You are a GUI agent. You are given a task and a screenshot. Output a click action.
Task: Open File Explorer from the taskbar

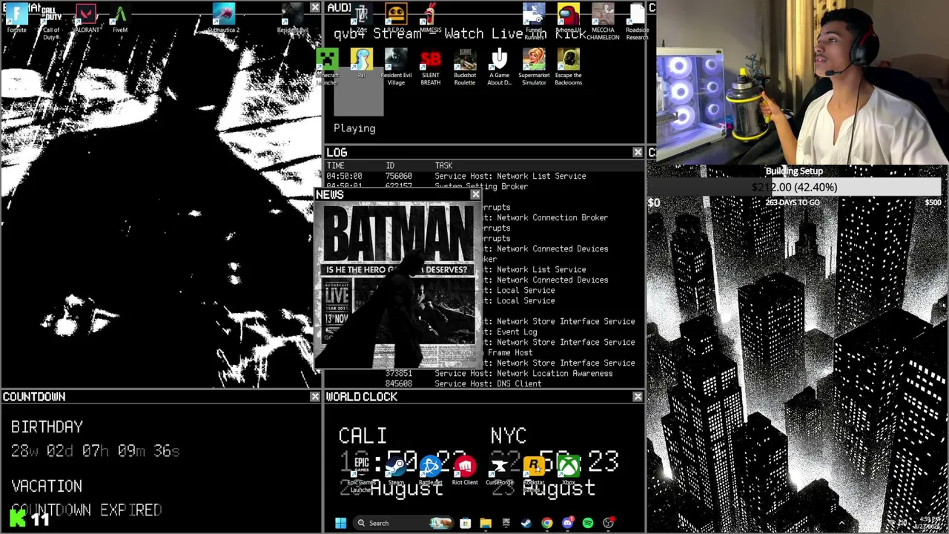[x=486, y=523]
